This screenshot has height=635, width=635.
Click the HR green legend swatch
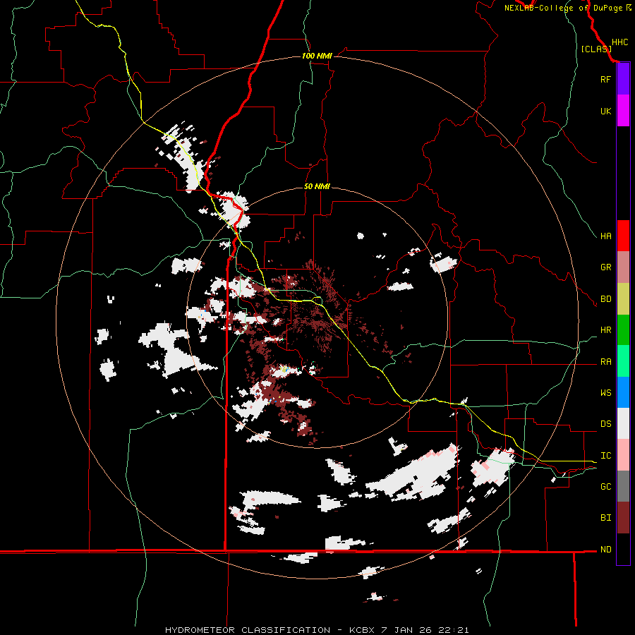(623, 330)
